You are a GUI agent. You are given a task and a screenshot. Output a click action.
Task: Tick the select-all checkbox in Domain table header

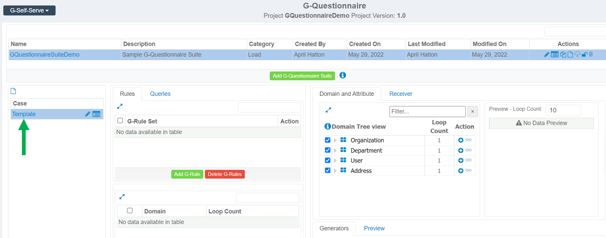[130, 211]
